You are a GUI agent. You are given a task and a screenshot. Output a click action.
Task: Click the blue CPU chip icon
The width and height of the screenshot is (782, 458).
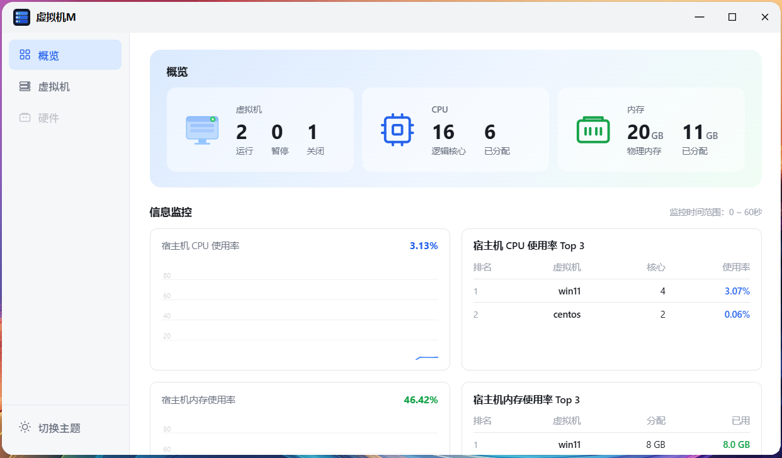397,130
